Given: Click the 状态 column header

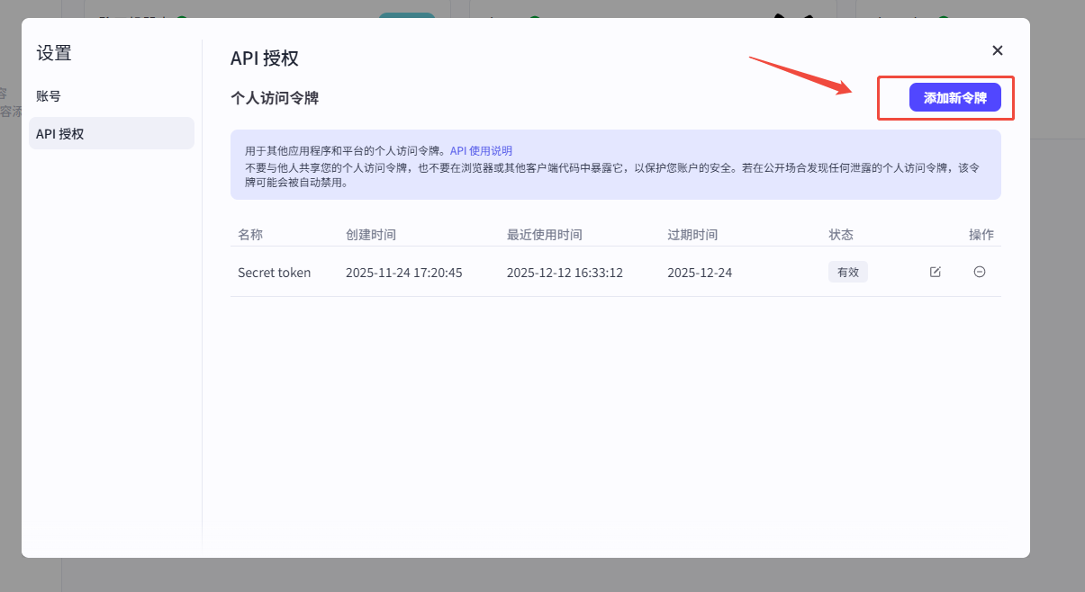Looking at the screenshot, I should click(840, 235).
